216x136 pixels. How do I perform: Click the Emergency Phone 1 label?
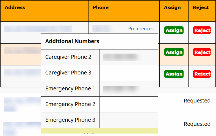point(70,89)
